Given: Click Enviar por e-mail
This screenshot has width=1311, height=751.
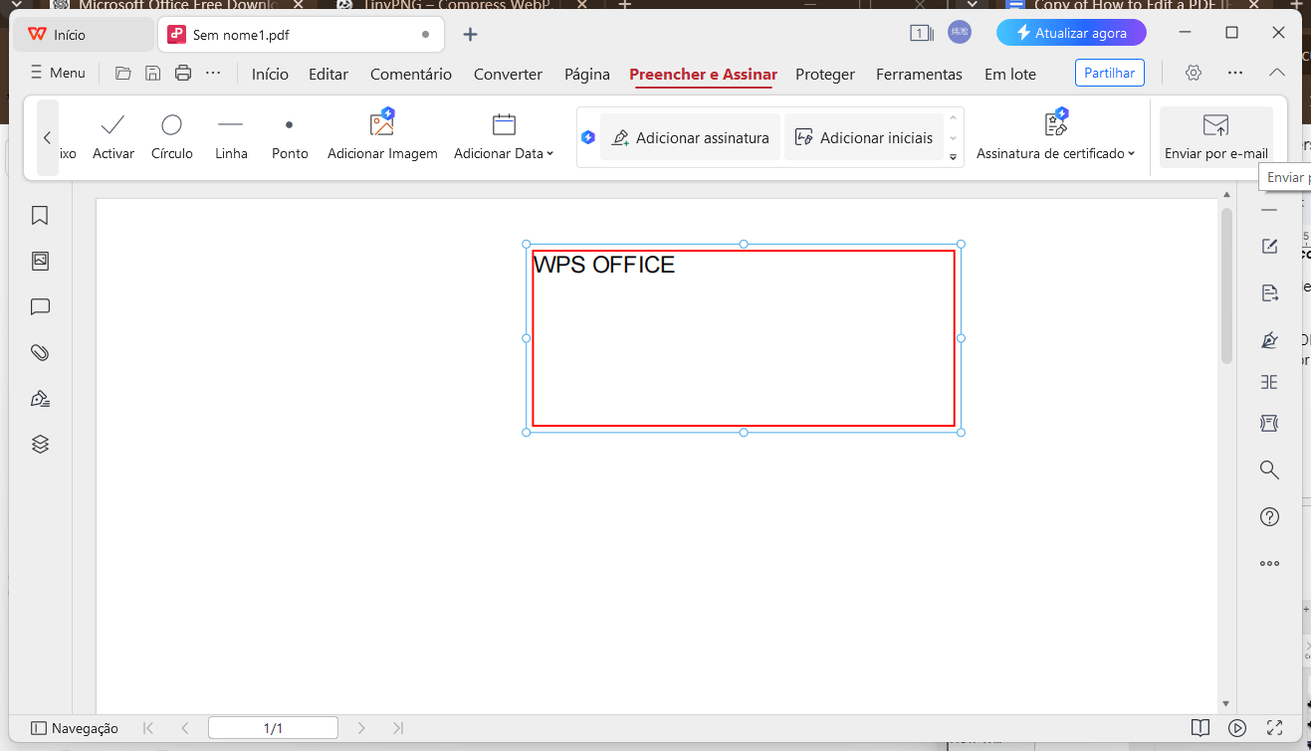Looking at the screenshot, I should point(1216,137).
